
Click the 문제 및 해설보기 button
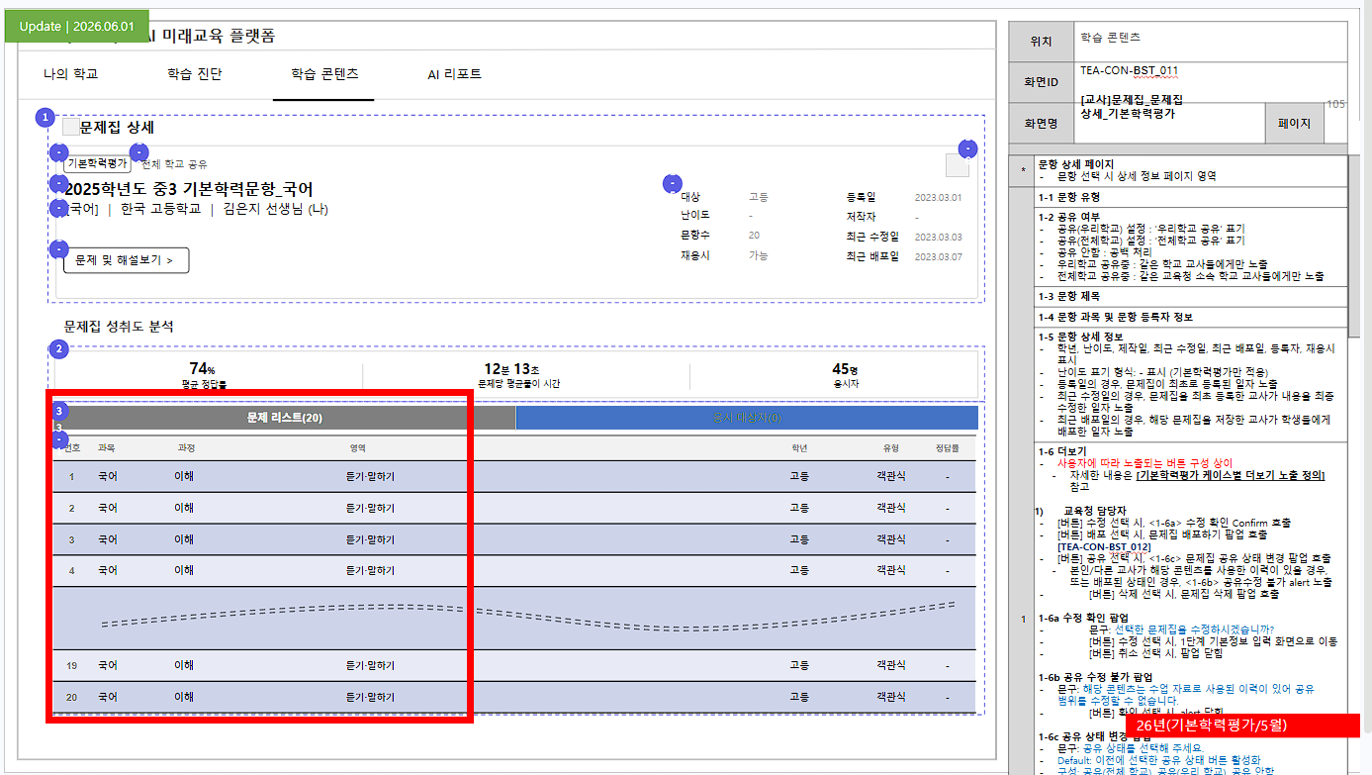[x=126, y=260]
